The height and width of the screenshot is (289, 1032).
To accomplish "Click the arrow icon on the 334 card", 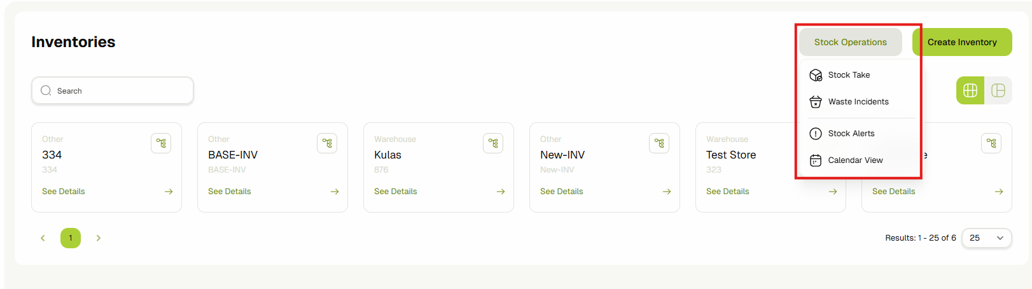I will coord(169,192).
